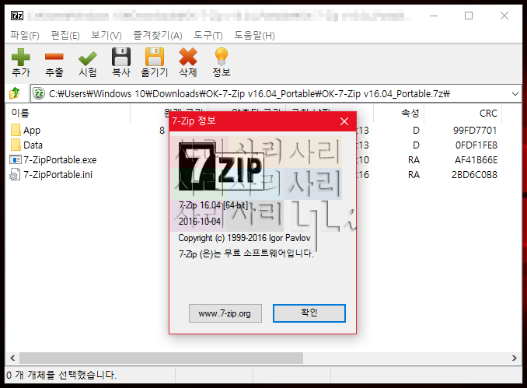This screenshot has width=527, height=388.
Task: Go up one folder with the arrow icon
Action: (x=15, y=93)
